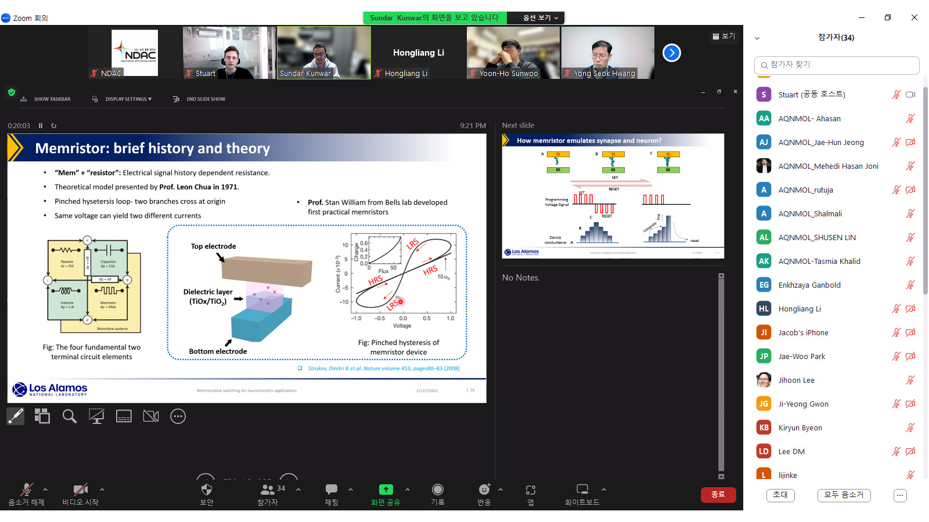929x522 pixels.
Task: Open Apps (앱) button
Action: pos(531,494)
